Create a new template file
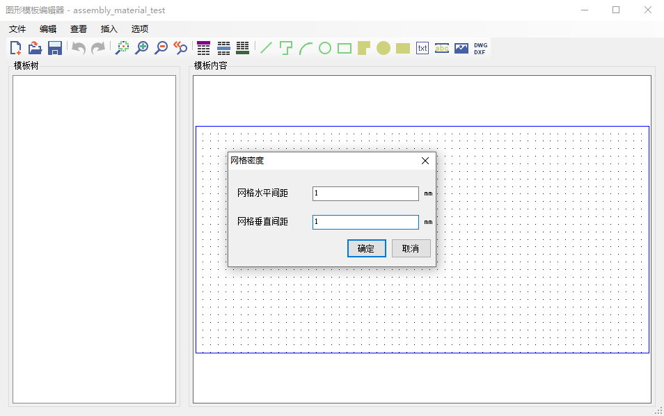Image resolution: width=664 pixels, height=416 pixels. click(16, 48)
